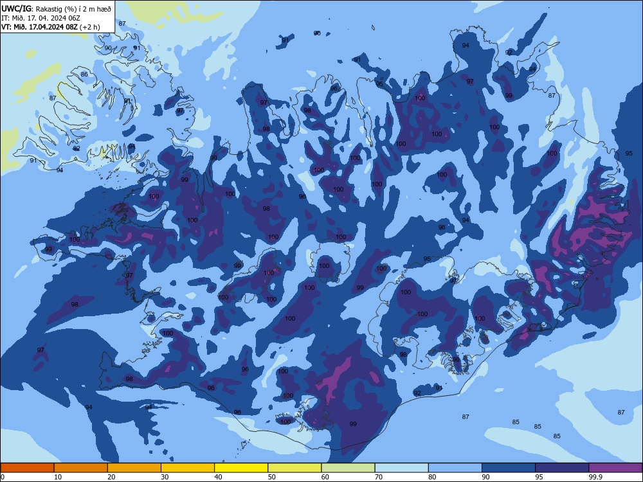Click the 'VT: Mið. 17.04.2024 08Z (+2 h)' line
This screenshot has height=482, width=643.
click(50, 27)
